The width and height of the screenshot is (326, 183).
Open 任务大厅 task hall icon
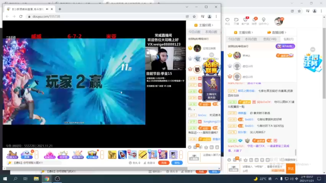pyautogui.click(x=12, y=155)
